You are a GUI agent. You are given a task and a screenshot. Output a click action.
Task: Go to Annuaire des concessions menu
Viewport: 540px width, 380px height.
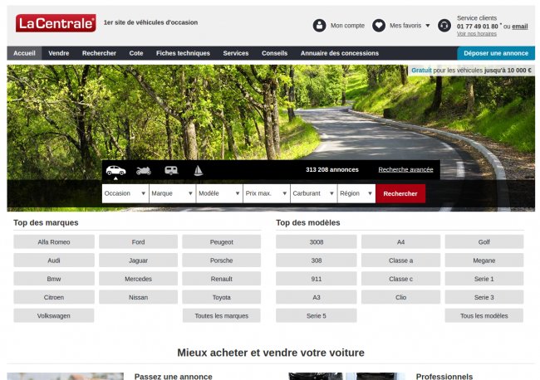tap(339, 53)
